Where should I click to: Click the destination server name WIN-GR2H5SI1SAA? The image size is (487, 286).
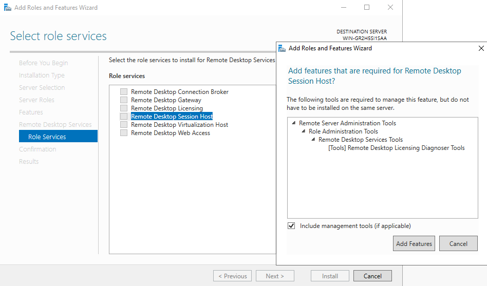coord(365,39)
